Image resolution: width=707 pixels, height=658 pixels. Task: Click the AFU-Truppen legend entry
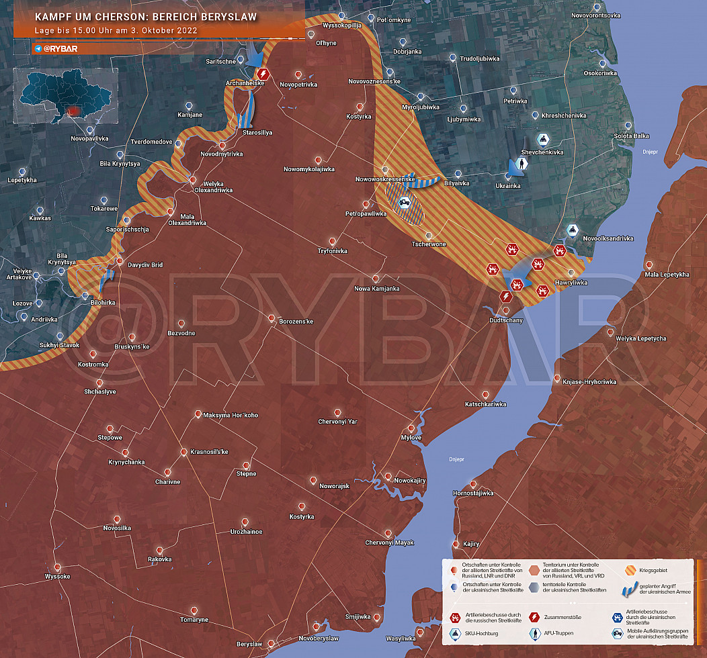coord(552,633)
